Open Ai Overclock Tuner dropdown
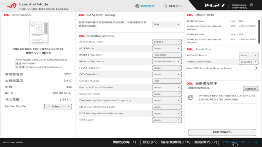This screenshot has width=262, height=147. (167, 42)
